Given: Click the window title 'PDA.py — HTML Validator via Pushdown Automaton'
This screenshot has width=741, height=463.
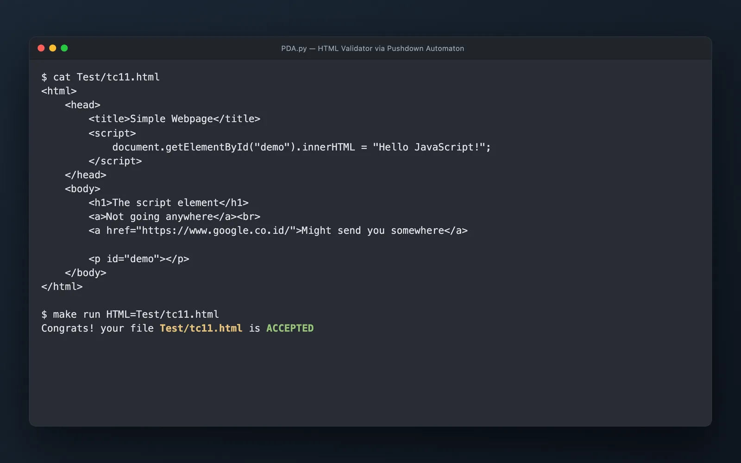Looking at the screenshot, I should (372, 49).
